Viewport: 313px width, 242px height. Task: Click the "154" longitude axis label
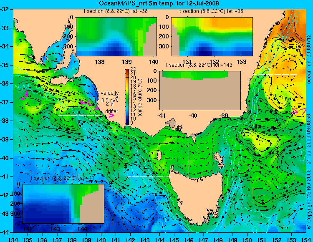coord(305,239)
